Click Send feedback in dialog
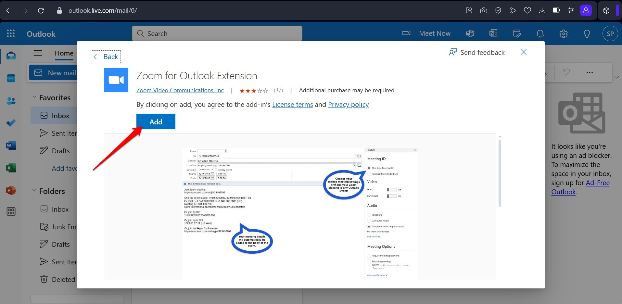Viewport: 622px width, 304px height. pyautogui.click(x=476, y=52)
